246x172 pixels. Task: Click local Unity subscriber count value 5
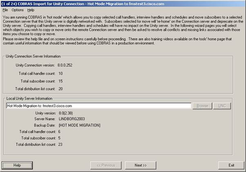pos(59,138)
